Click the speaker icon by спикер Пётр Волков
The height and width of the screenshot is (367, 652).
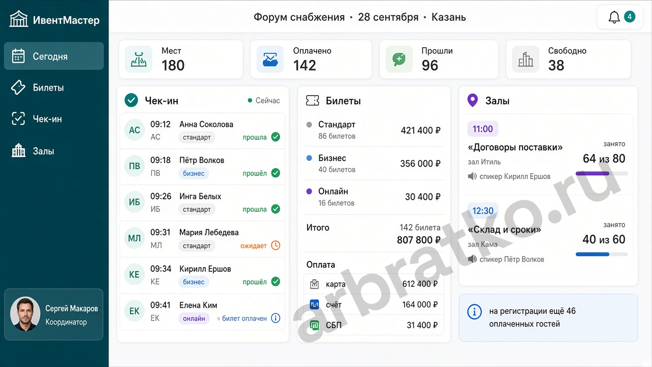click(x=472, y=259)
